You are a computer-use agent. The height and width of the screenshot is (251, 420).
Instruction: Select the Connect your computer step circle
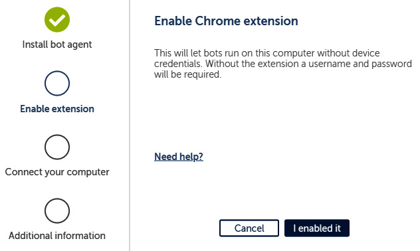(57, 147)
